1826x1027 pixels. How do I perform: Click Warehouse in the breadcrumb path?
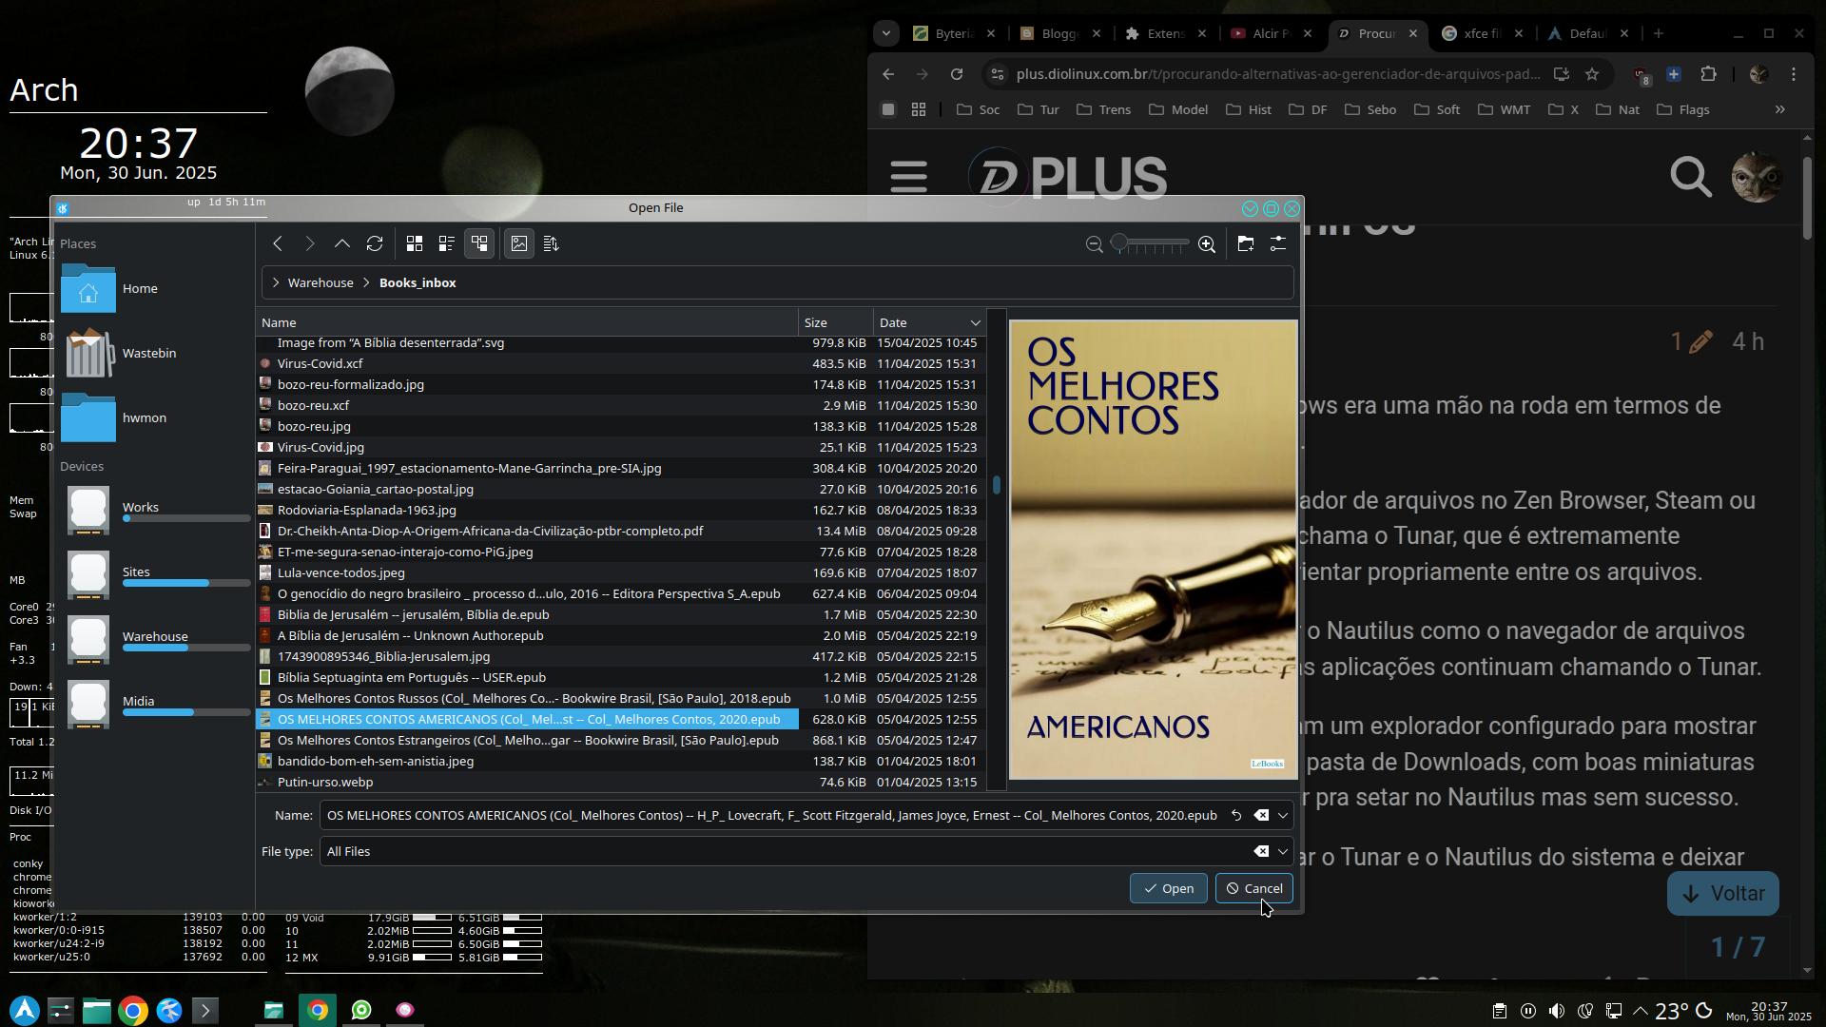coord(321,283)
